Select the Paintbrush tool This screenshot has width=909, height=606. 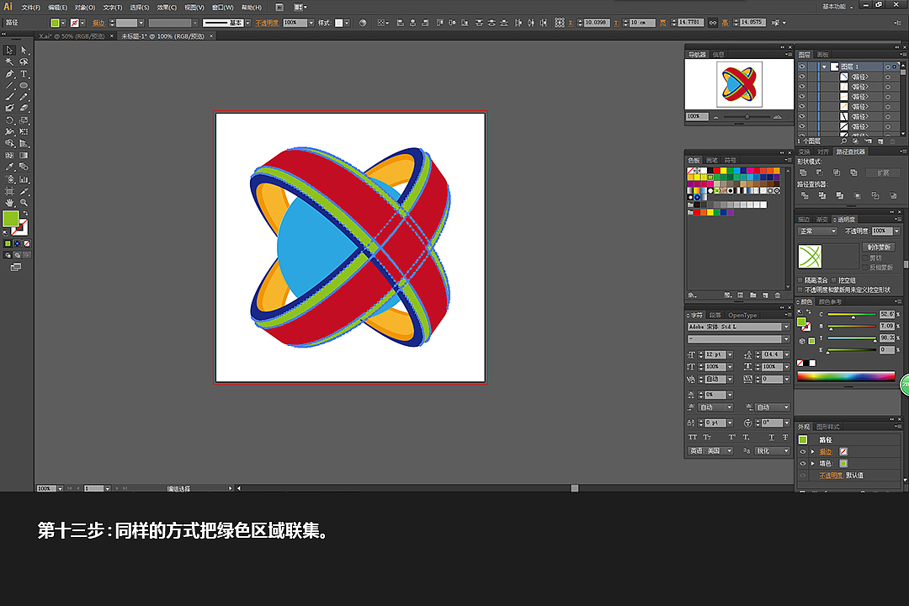tap(9, 97)
